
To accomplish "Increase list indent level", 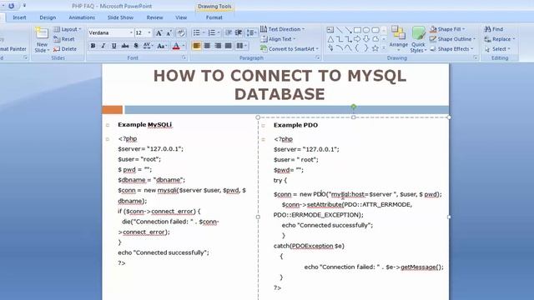I will tap(239, 32).
